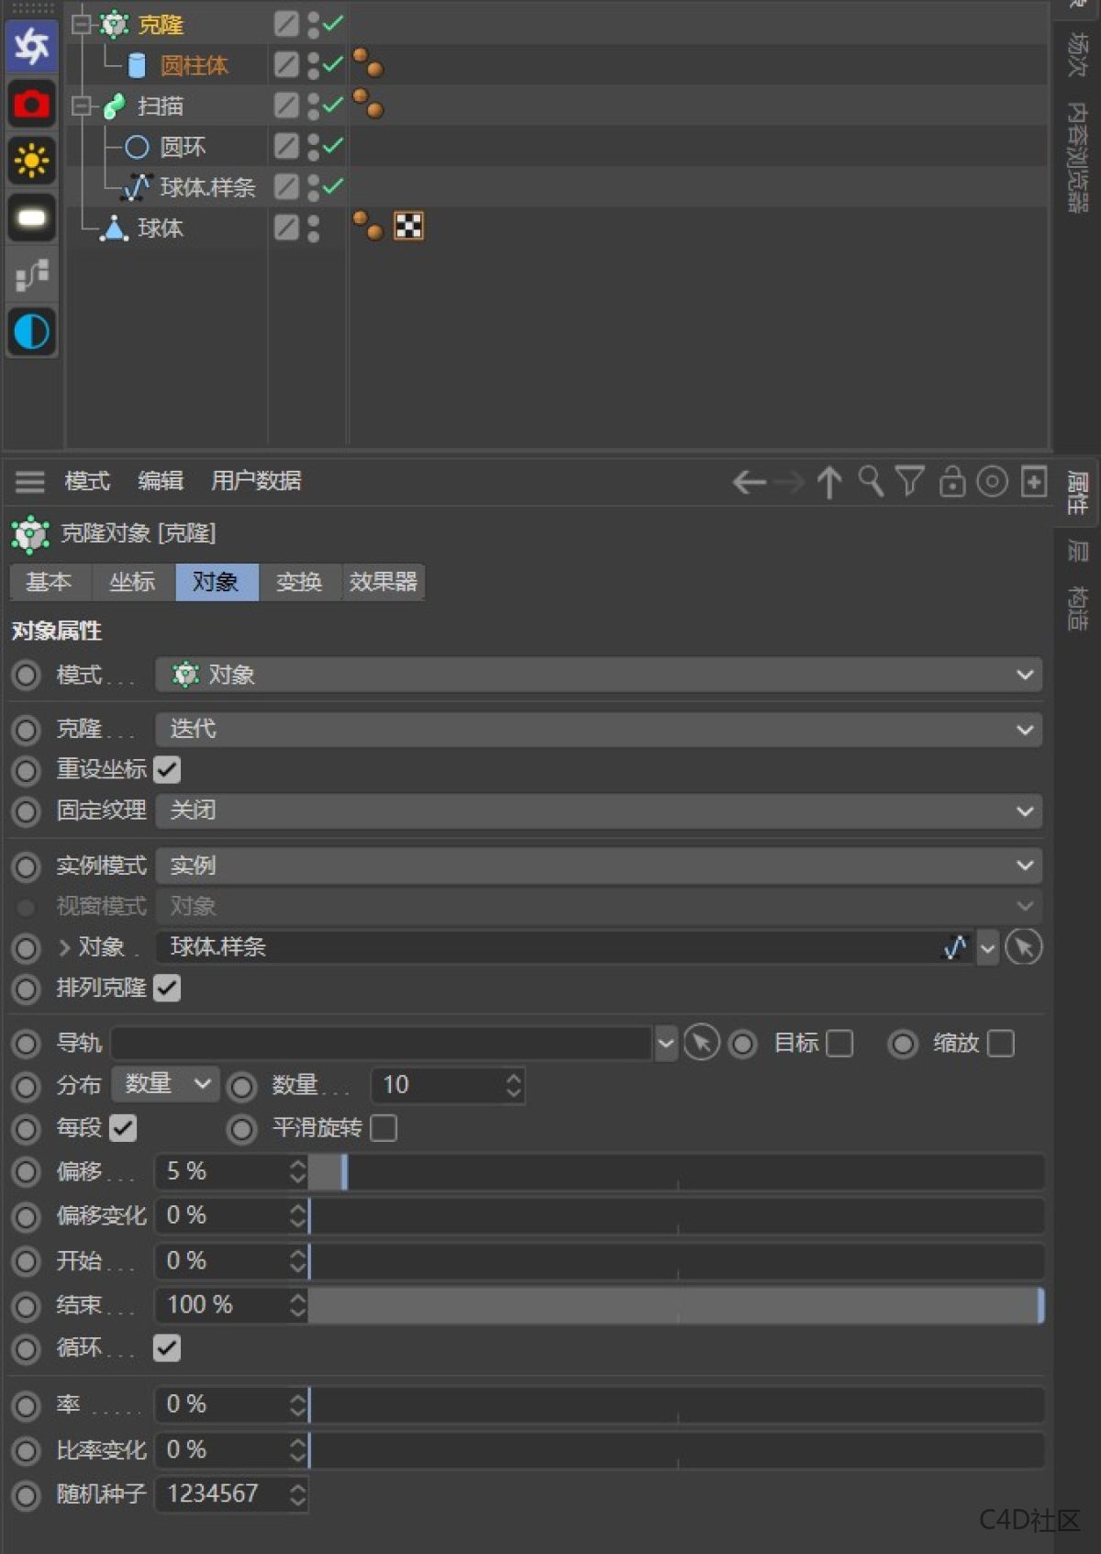This screenshot has height=1554, width=1101.
Task: Enable the 目标 checkbox
Action: pos(839,1044)
